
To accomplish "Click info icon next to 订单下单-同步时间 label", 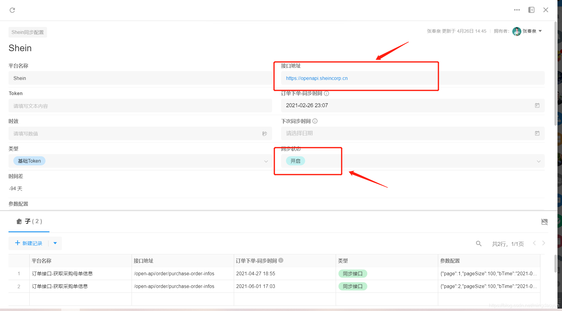I will click(x=326, y=94).
